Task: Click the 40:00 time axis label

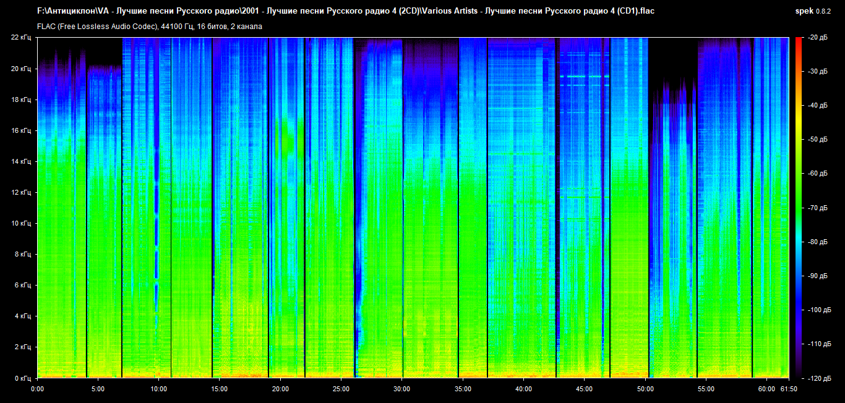Action: [523, 389]
